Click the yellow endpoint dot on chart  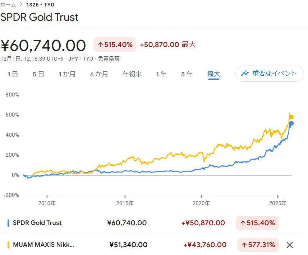(291, 117)
